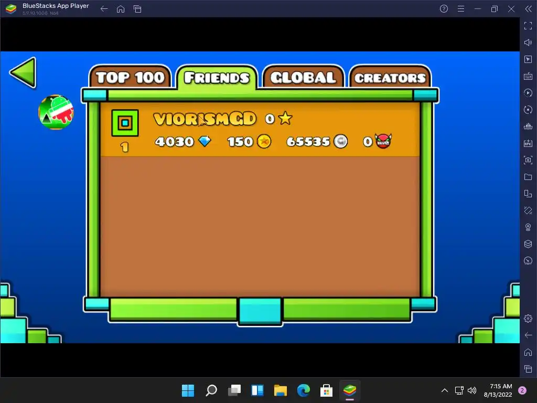Image resolution: width=537 pixels, height=403 pixels.
Task: Open the notification badge showing 2
Action: 522,390
